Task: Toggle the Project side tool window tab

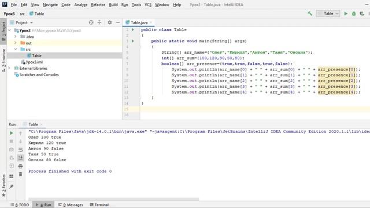Action: (x=3, y=31)
